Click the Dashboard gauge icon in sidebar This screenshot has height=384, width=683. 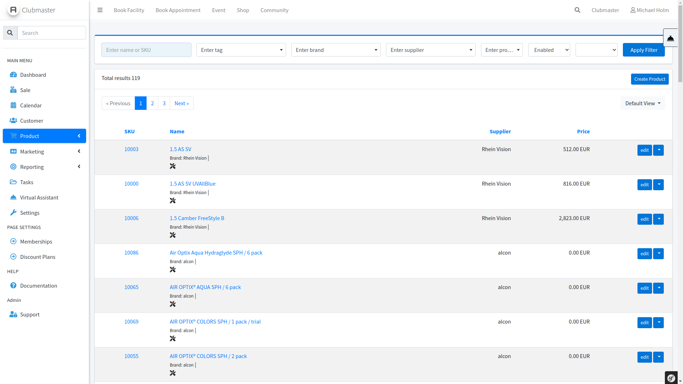coord(14,75)
